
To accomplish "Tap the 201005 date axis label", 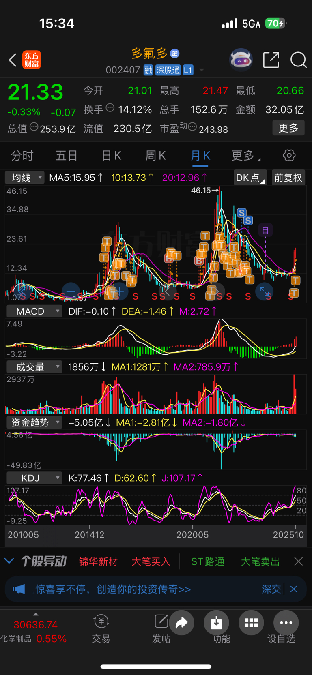I will (24, 535).
